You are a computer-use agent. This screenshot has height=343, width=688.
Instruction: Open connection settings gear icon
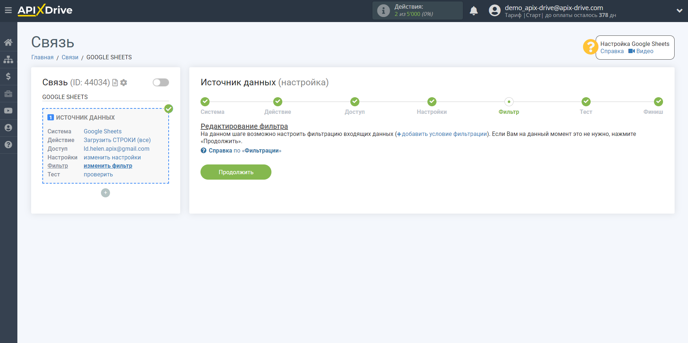tap(124, 83)
